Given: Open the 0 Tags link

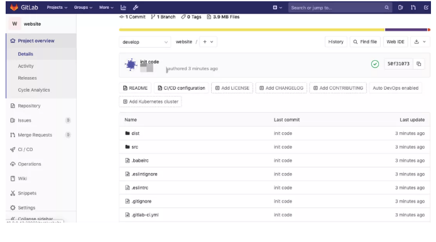Looking at the screenshot, I should click(191, 17).
